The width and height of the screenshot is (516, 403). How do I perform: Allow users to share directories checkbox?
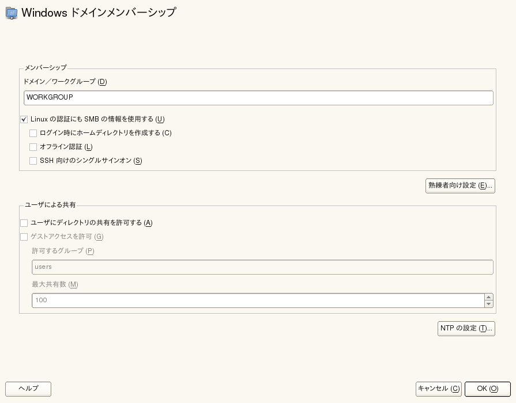(x=24, y=223)
